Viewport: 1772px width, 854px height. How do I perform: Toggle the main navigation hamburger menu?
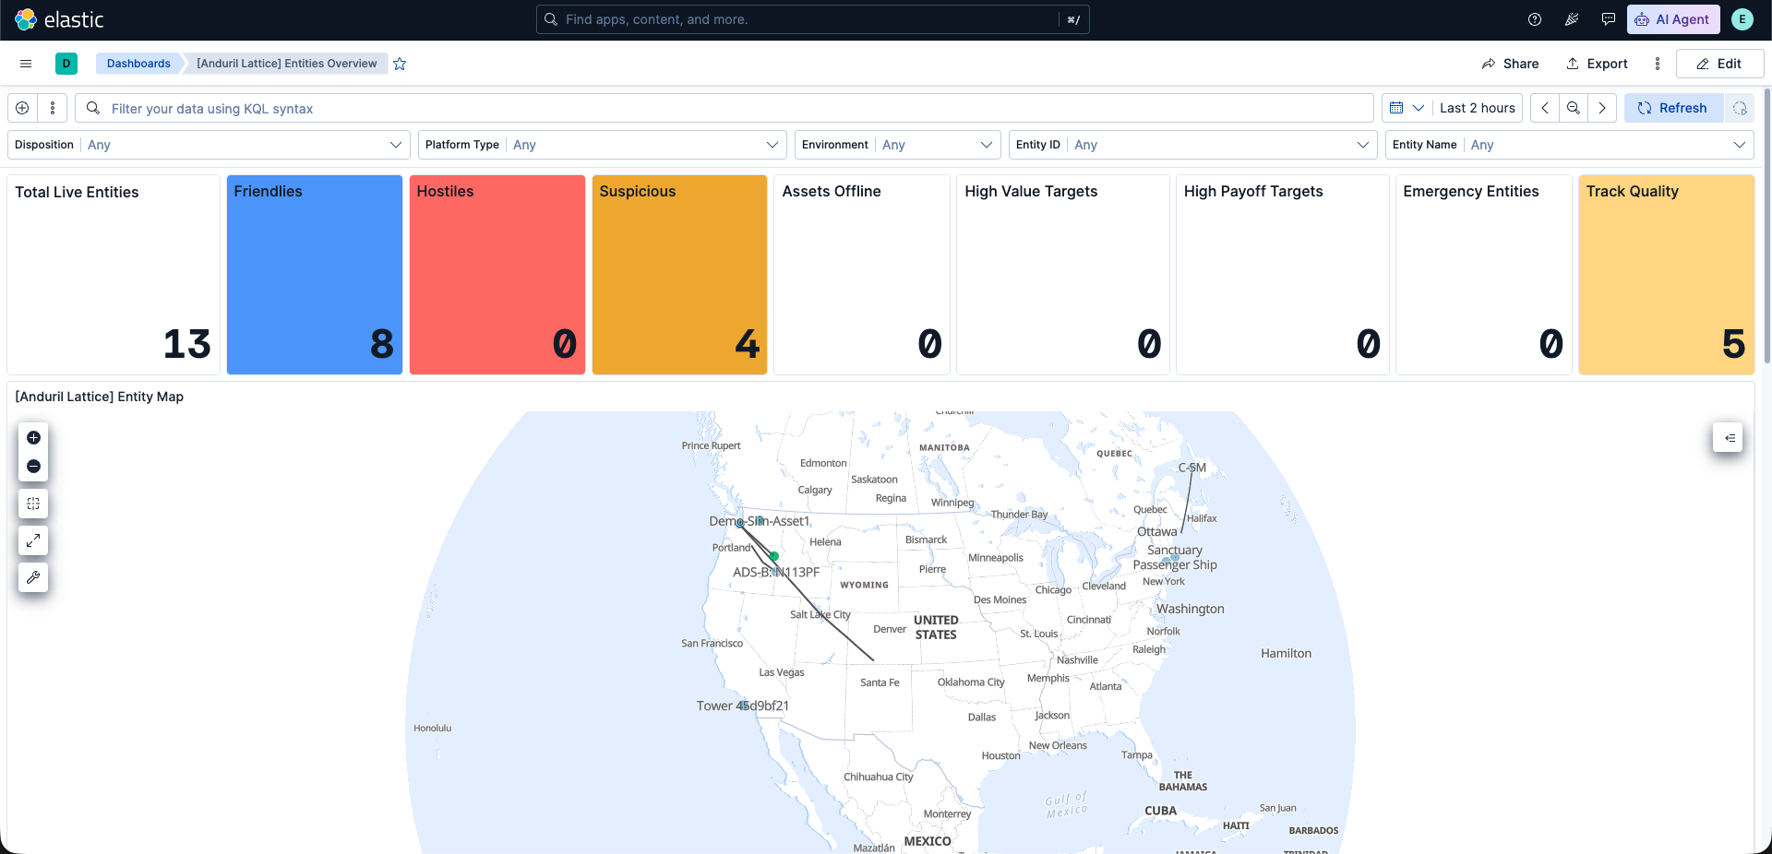click(26, 64)
